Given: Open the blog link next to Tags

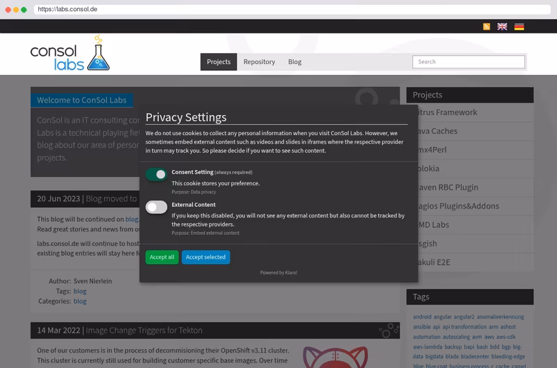Looking at the screenshot, I should click(80, 291).
